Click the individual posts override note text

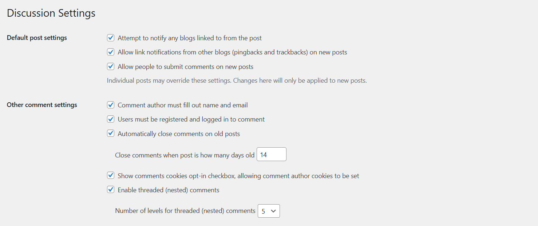tap(236, 80)
